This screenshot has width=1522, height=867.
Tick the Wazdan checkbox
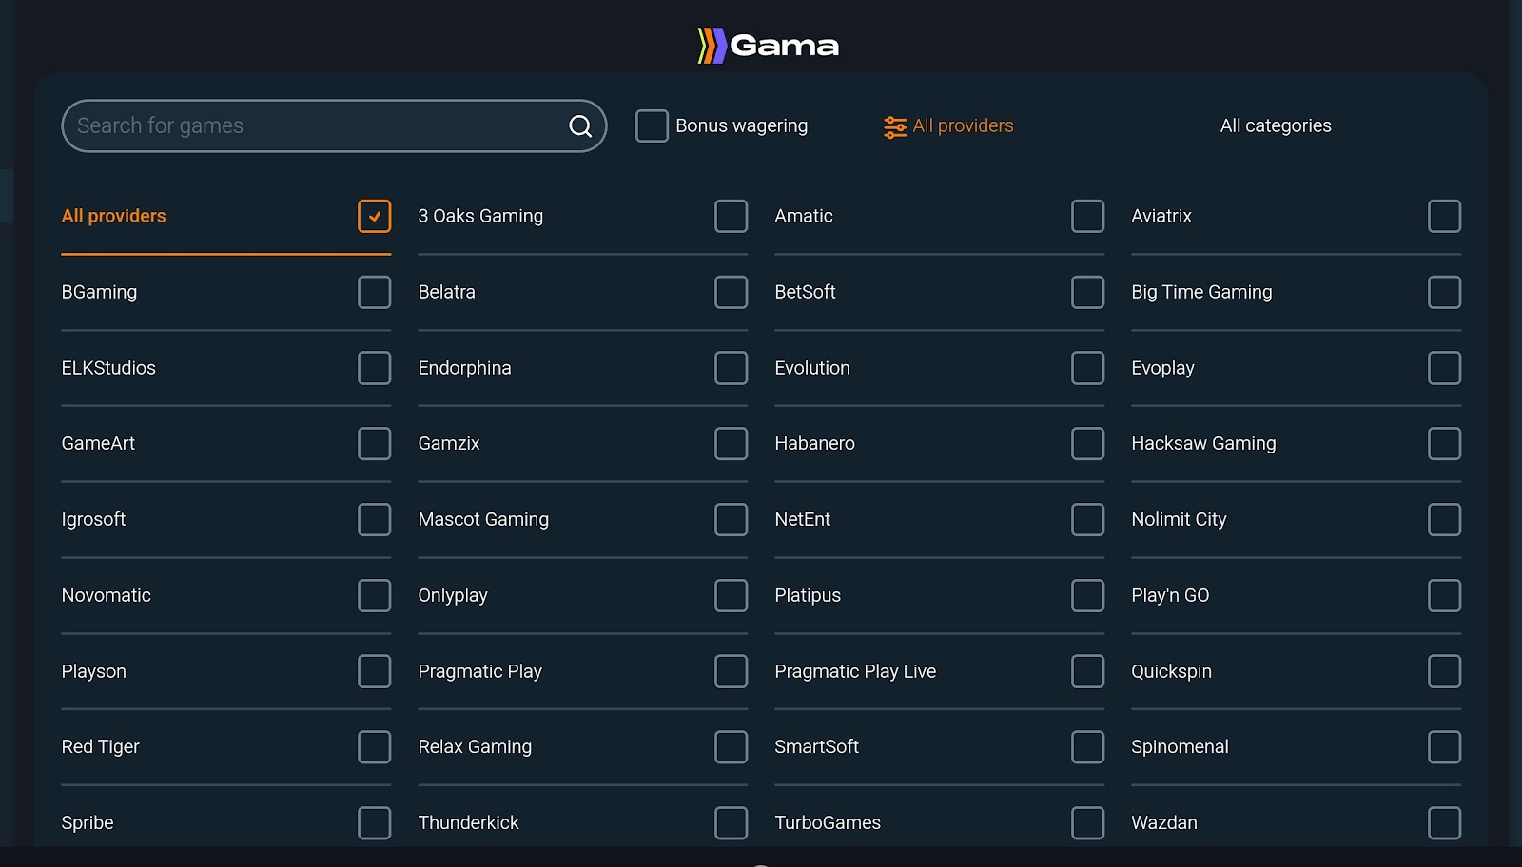(x=1445, y=823)
